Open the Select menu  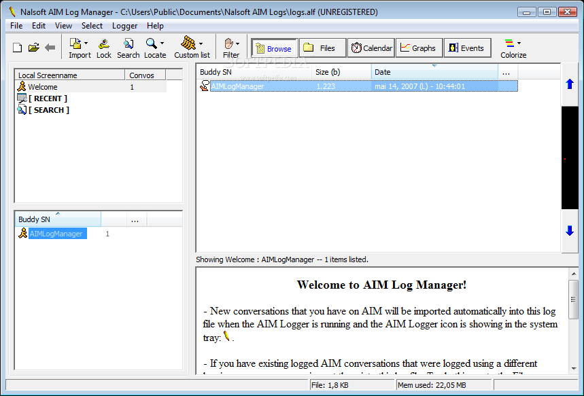pyautogui.click(x=92, y=26)
